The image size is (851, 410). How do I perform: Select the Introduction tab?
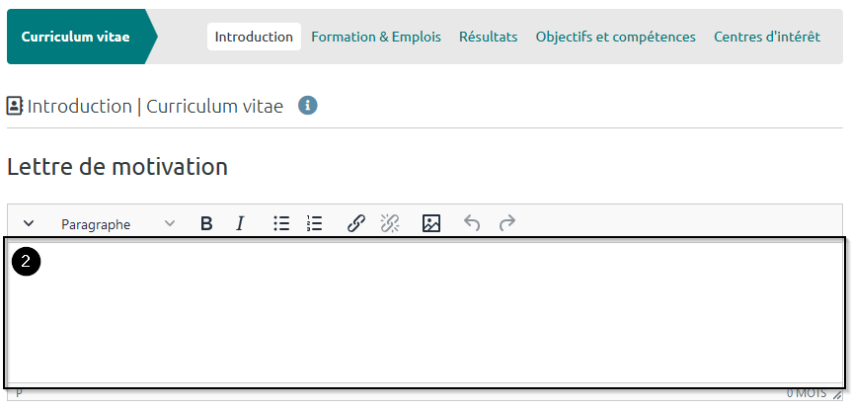click(254, 37)
